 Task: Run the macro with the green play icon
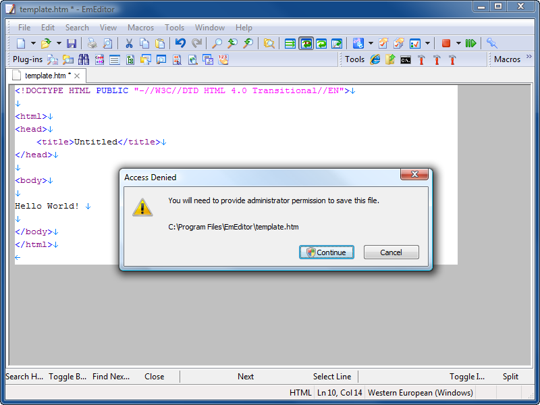click(x=470, y=43)
